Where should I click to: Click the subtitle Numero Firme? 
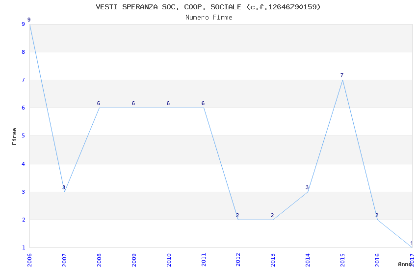click(x=209, y=18)
